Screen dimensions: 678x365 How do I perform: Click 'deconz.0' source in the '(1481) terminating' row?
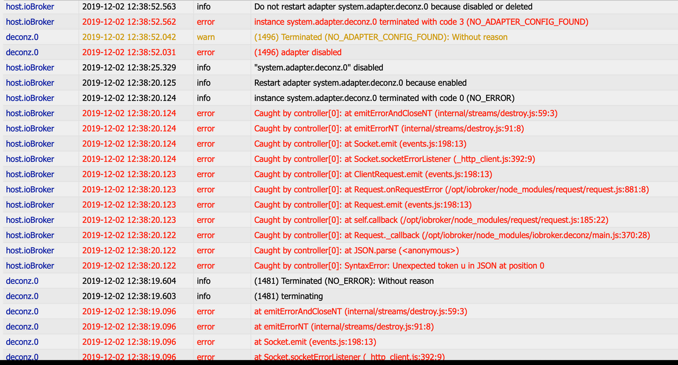click(22, 296)
